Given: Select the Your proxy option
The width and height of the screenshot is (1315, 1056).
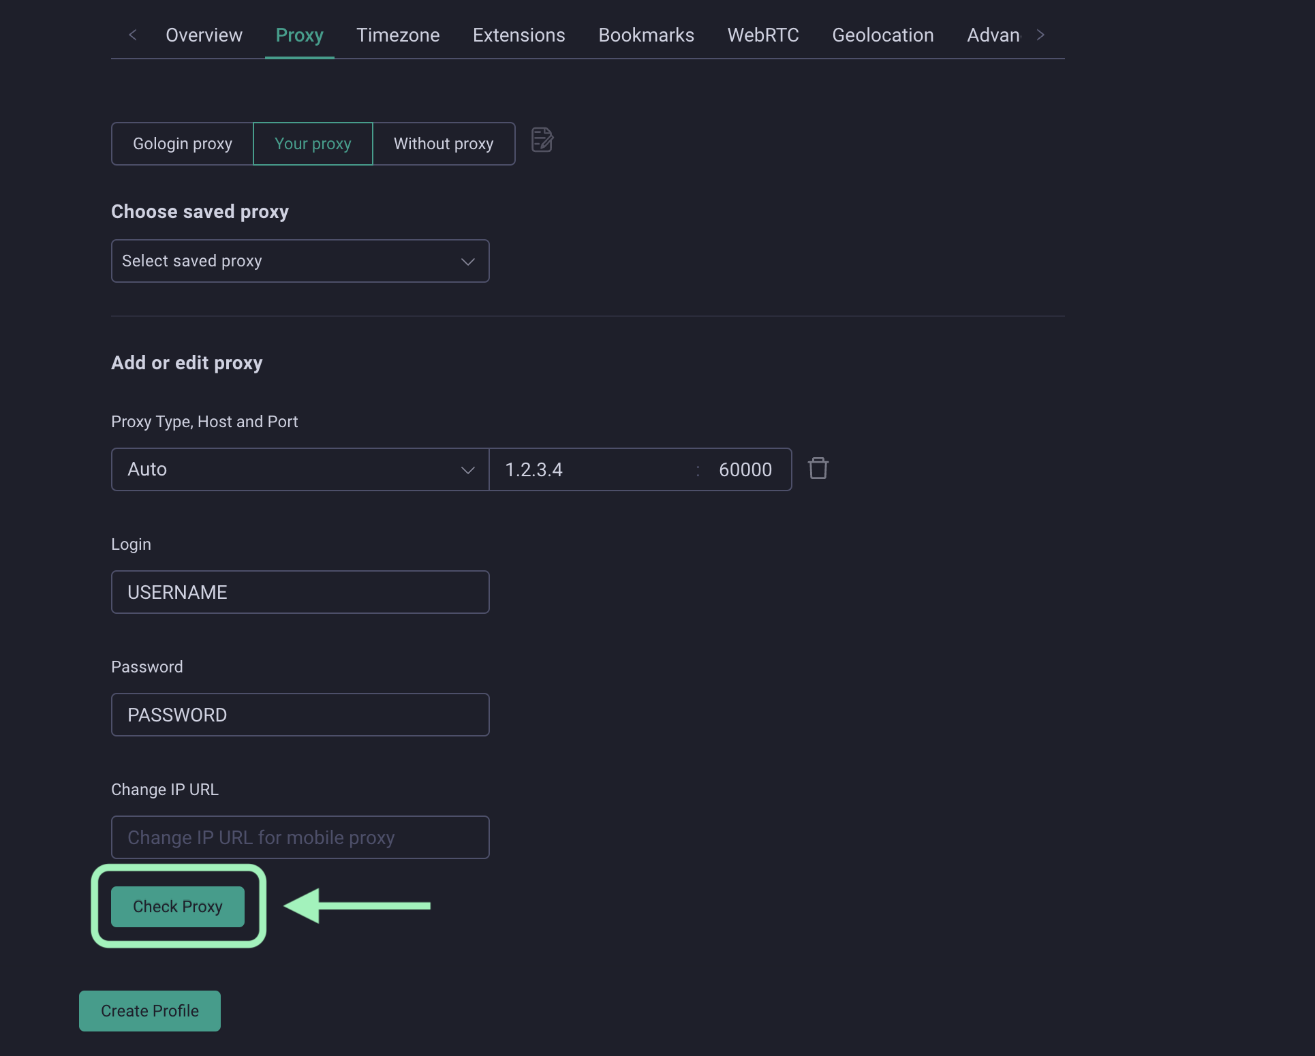Looking at the screenshot, I should pyautogui.click(x=313, y=144).
